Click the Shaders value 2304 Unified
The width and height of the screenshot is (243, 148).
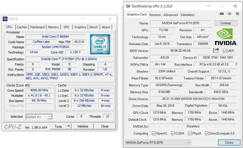pos(167,71)
